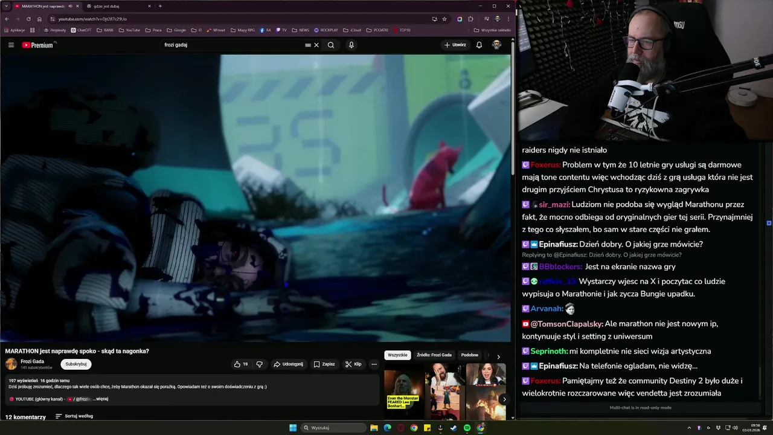Viewport: 773px width, 435px height.
Task: Select the 'Wszystkie' filter chip
Action: 397,355
